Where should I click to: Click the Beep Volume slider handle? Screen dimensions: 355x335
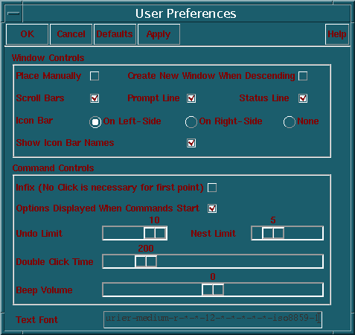213,290
